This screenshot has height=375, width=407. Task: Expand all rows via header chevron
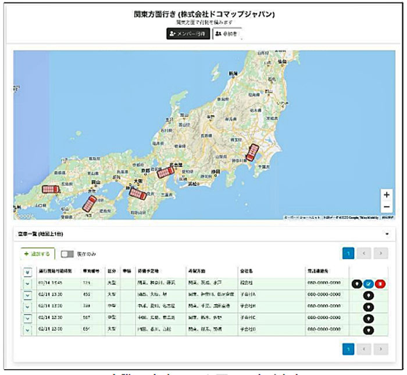tap(27, 272)
